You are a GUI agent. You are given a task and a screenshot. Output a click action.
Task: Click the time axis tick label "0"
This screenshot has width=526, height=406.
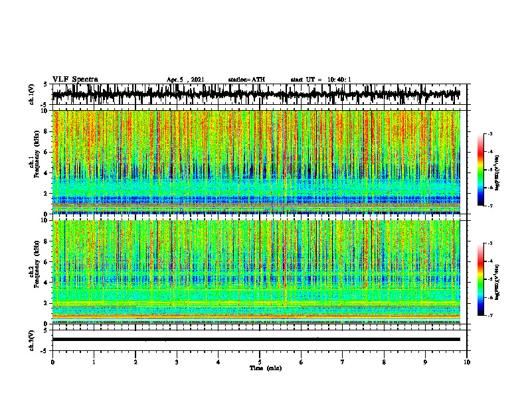pyautogui.click(x=52, y=362)
